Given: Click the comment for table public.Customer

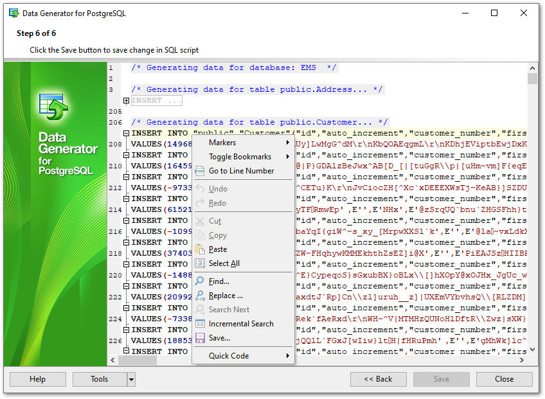Looking at the screenshot, I should pyautogui.click(x=259, y=122).
